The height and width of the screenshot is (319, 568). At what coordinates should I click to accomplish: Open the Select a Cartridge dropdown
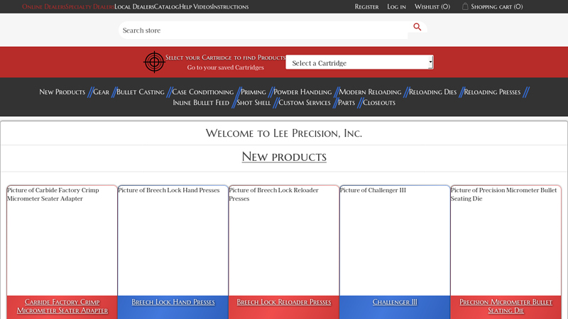pyautogui.click(x=359, y=62)
